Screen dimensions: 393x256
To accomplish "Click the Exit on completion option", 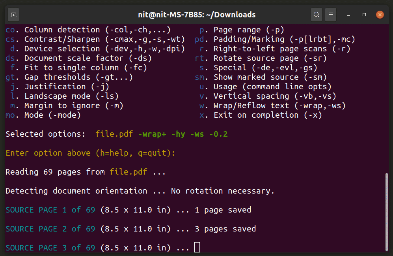I will pos(267,115).
